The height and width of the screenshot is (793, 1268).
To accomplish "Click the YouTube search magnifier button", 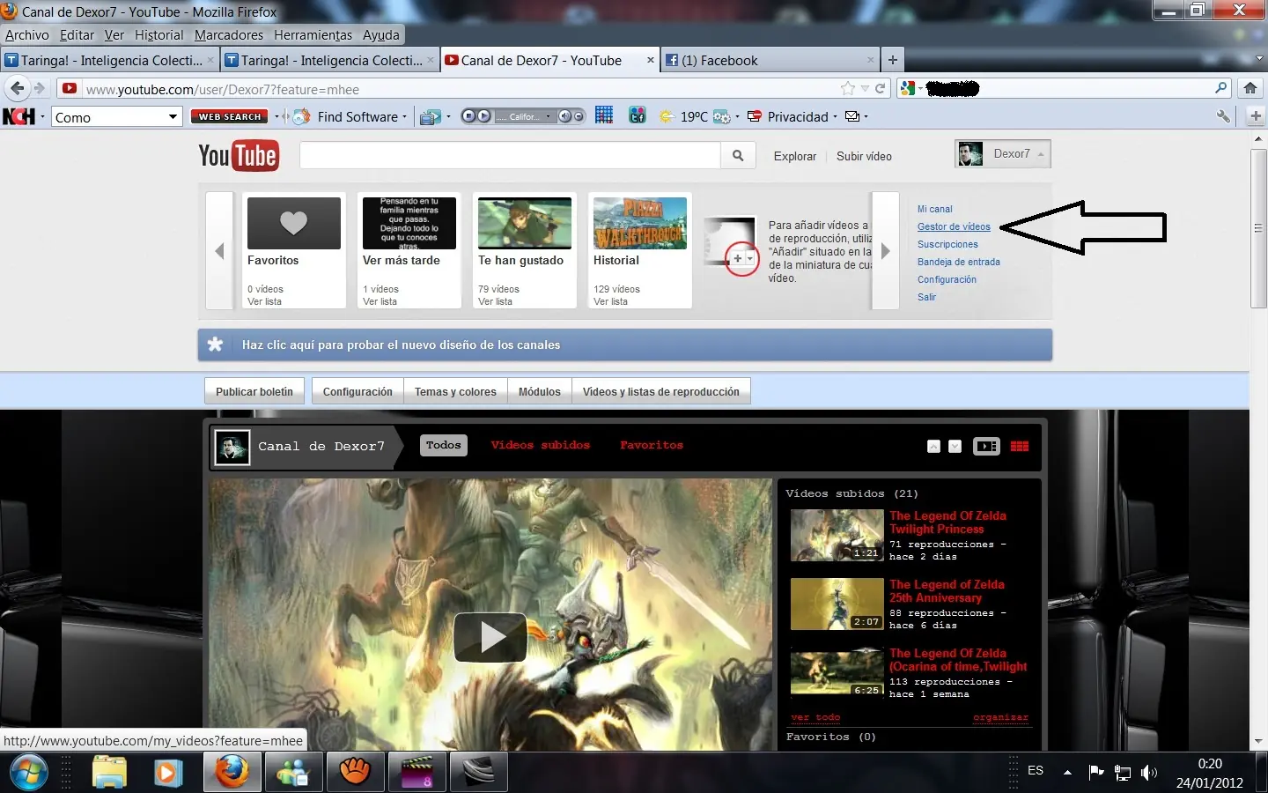I will click(x=738, y=156).
